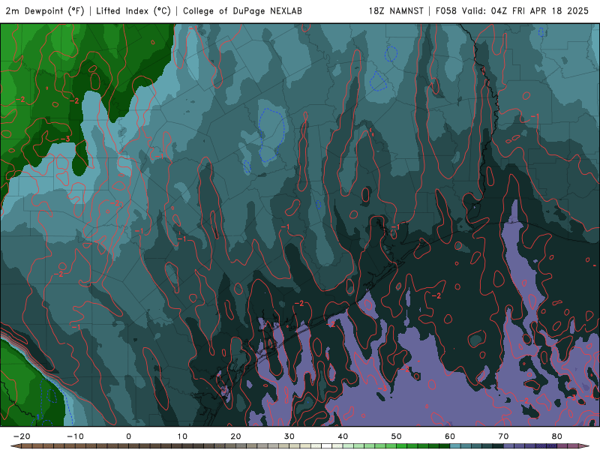Click the '-10' color bar label
600x450 pixels.
coord(75,436)
